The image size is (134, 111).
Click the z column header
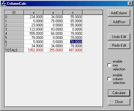click(x=72, y=12)
